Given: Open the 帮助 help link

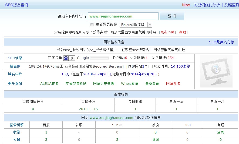Looking at the screenshot, I should tap(182, 32).
